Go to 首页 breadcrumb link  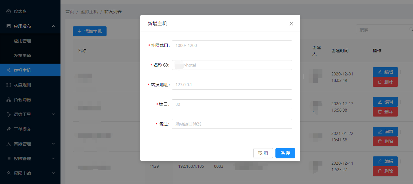(x=70, y=12)
